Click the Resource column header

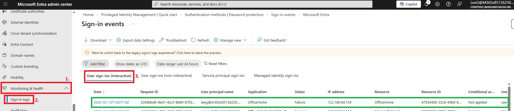[382, 92]
